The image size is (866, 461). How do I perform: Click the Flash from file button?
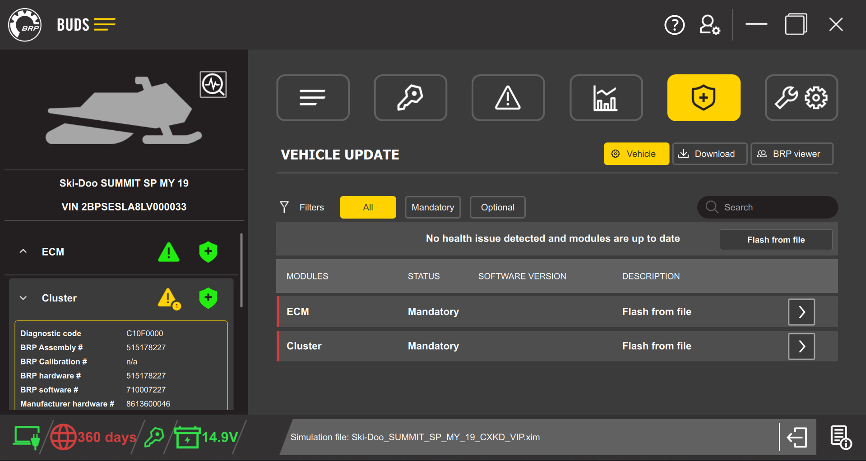(775, 239)
